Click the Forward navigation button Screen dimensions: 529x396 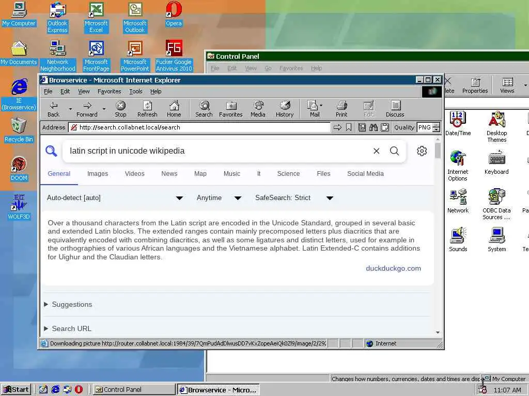[87, 109]
